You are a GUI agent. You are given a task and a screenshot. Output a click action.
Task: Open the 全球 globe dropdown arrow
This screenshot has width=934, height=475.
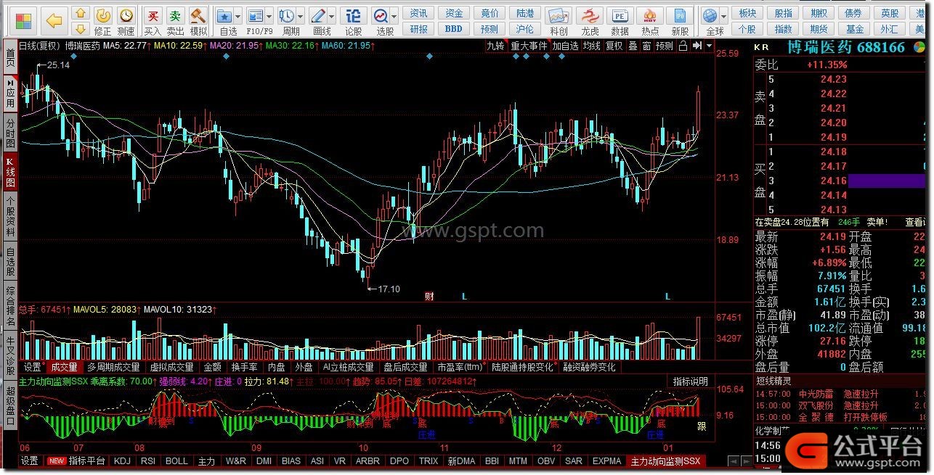pyautogui.click(x=723, y=16)
